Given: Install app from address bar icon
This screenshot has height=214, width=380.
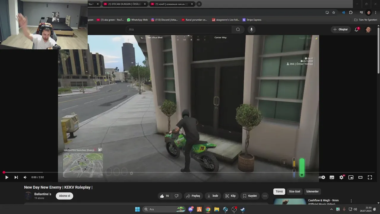Looking at the screenshot, I should (327, 12).
